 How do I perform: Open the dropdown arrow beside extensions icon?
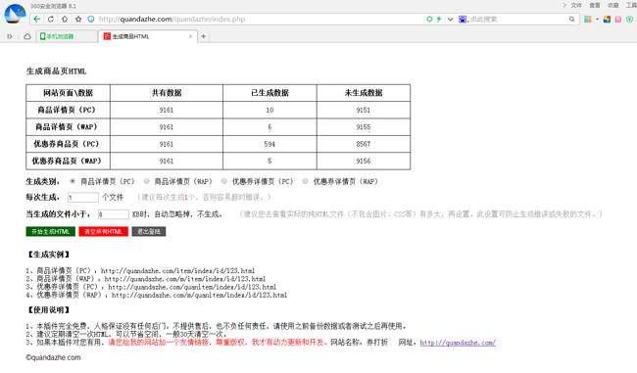click(597, 19)
